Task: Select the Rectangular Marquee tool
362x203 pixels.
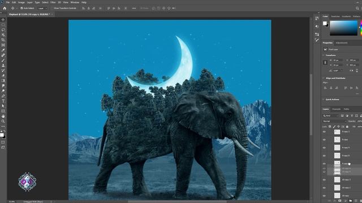Action: tap(3, 25)
